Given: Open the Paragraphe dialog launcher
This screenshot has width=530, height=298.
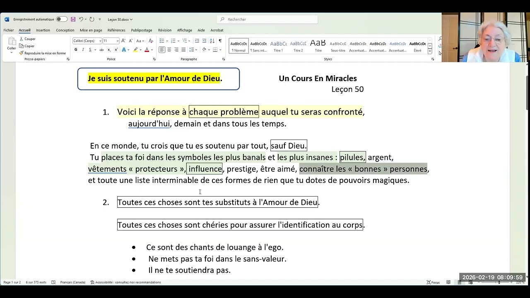Looking at the screenshot, I should [x=224, y=59].
